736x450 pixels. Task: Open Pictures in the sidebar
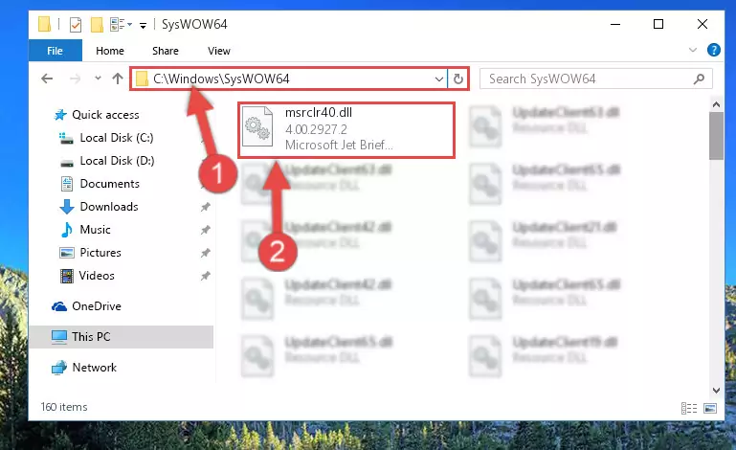click(x=100, y=253)
